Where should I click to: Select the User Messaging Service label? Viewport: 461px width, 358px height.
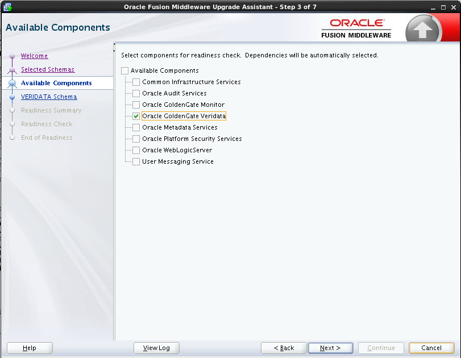(178, 161)
